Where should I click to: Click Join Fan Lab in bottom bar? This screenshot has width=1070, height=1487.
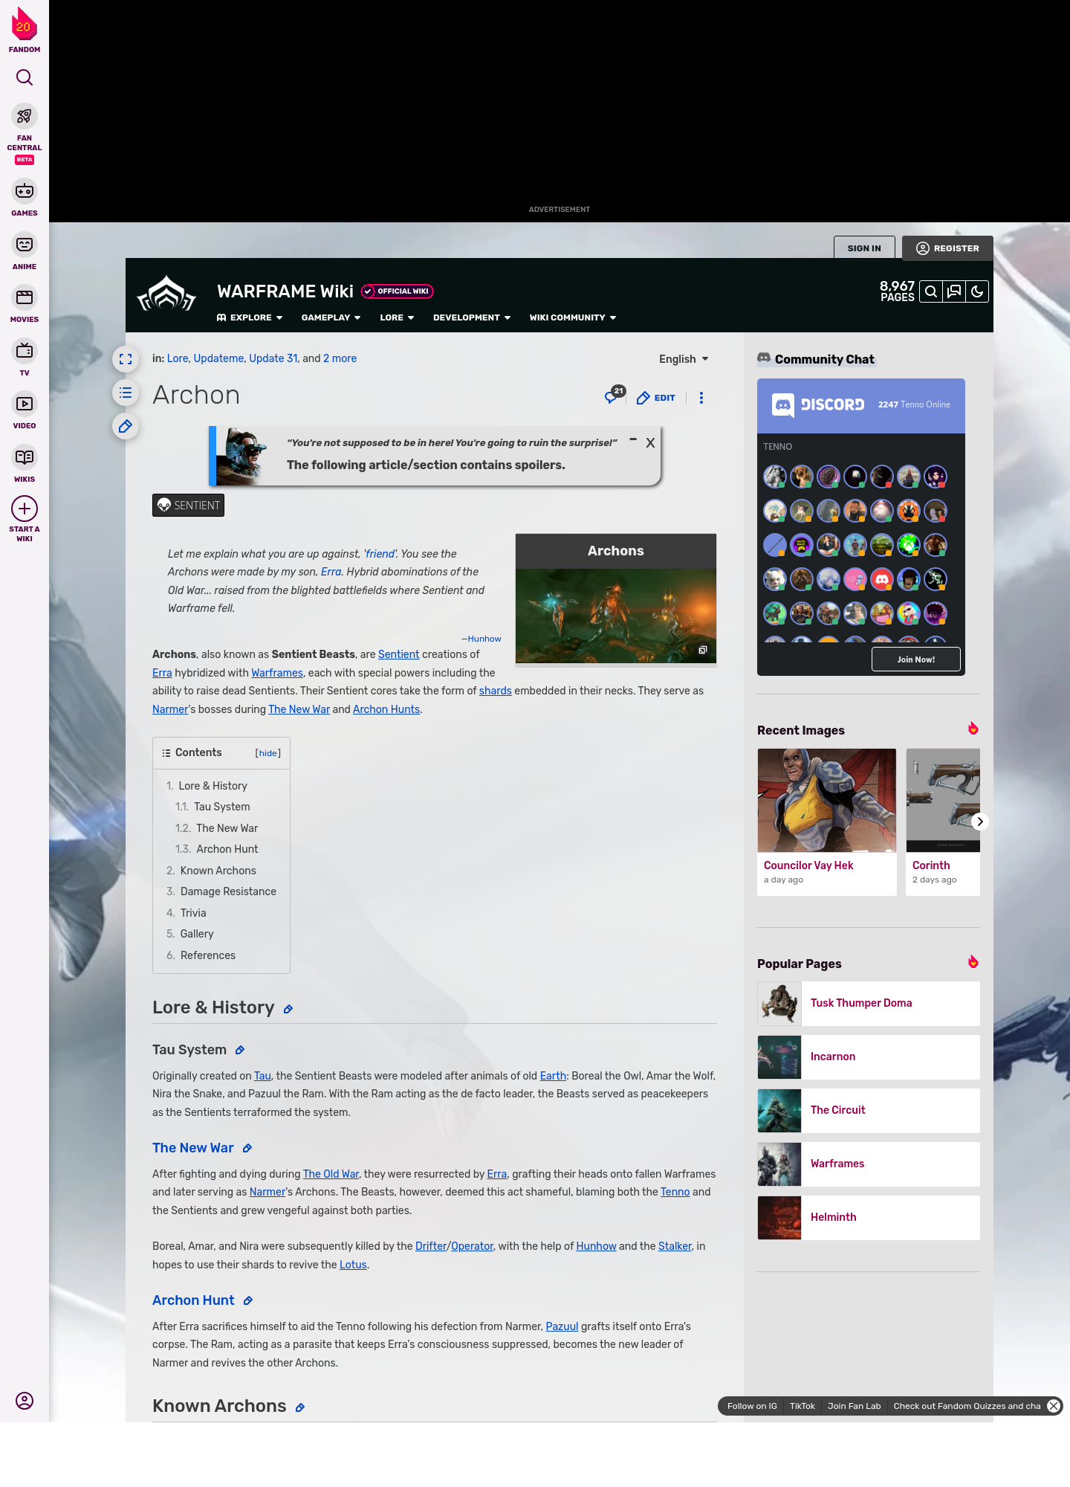(855, 1406)
